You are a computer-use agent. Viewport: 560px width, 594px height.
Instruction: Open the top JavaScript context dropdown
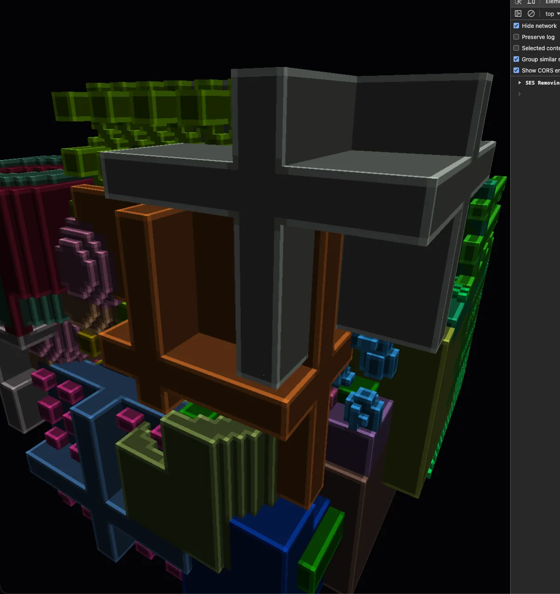[552, 13]
